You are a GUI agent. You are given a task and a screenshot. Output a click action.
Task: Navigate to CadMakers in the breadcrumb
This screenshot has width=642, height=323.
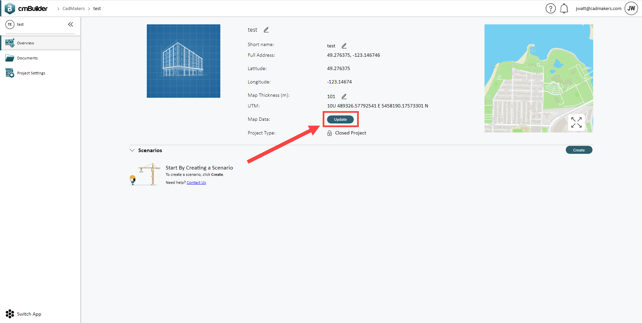click(74, 8)
